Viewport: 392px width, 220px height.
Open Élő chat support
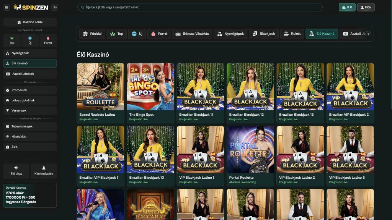[x=16, y=171]
